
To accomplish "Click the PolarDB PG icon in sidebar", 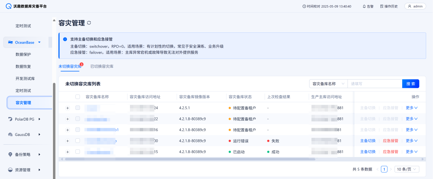I will [x=10, y=119].
